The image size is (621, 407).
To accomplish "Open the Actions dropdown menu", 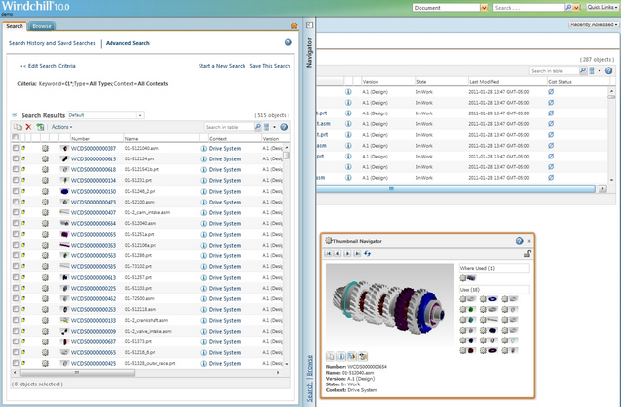I will (x=62, y=127).
